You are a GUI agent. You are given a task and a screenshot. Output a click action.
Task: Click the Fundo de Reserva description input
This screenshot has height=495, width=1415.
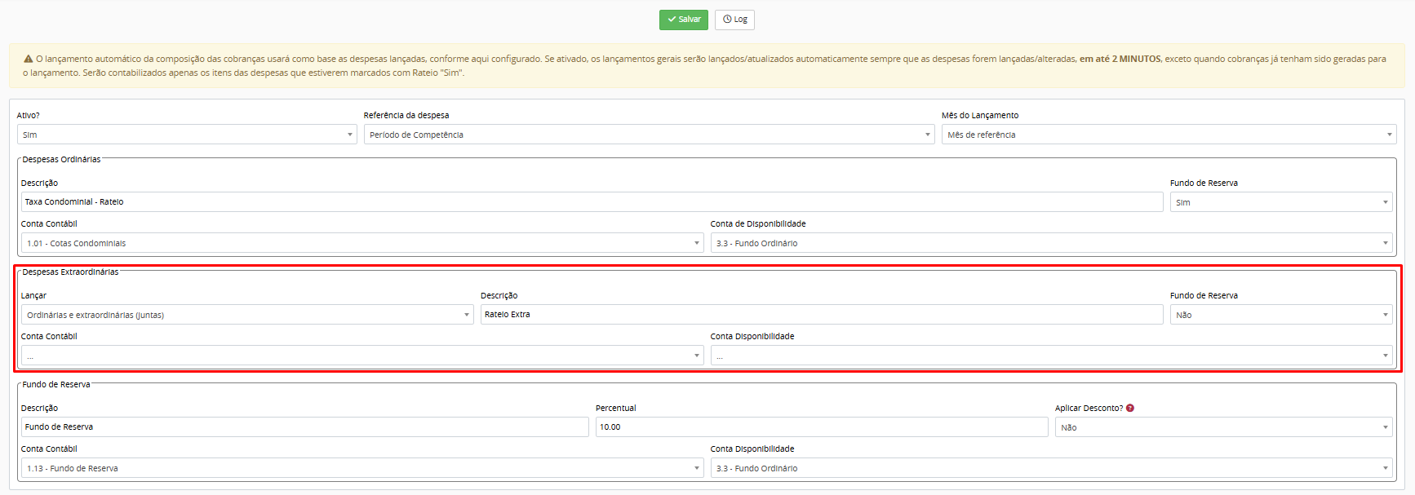tap(304, 427)
